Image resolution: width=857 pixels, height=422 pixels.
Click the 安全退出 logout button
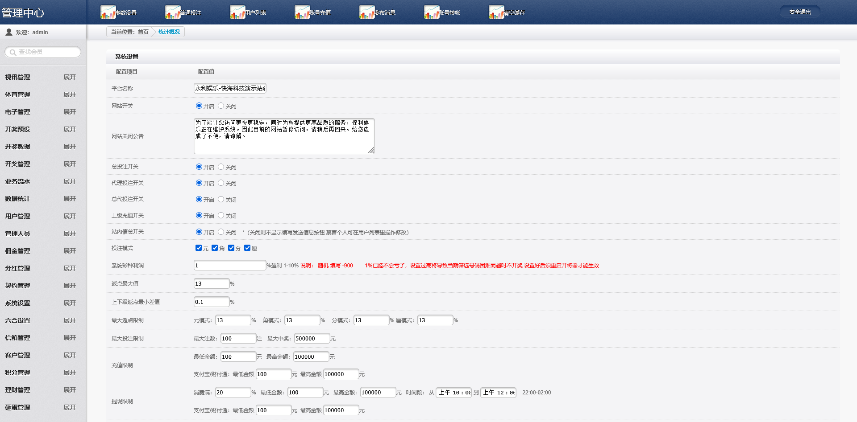[x=800, y=12]
